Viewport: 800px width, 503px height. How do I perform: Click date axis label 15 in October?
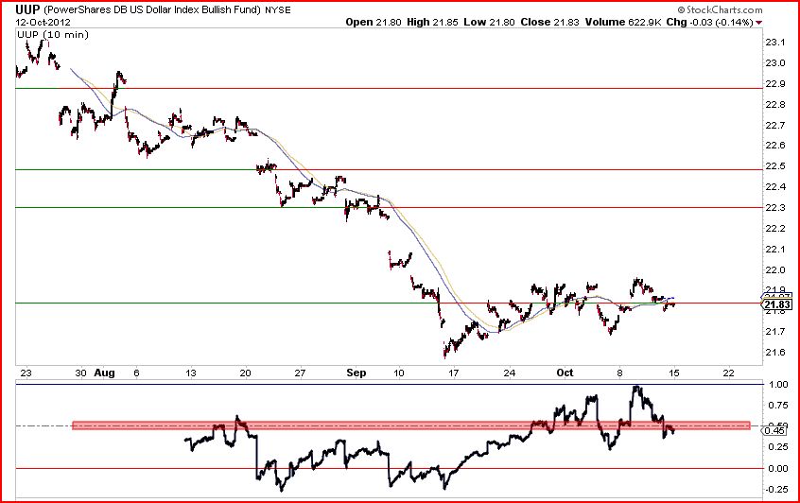pos(674,373)
